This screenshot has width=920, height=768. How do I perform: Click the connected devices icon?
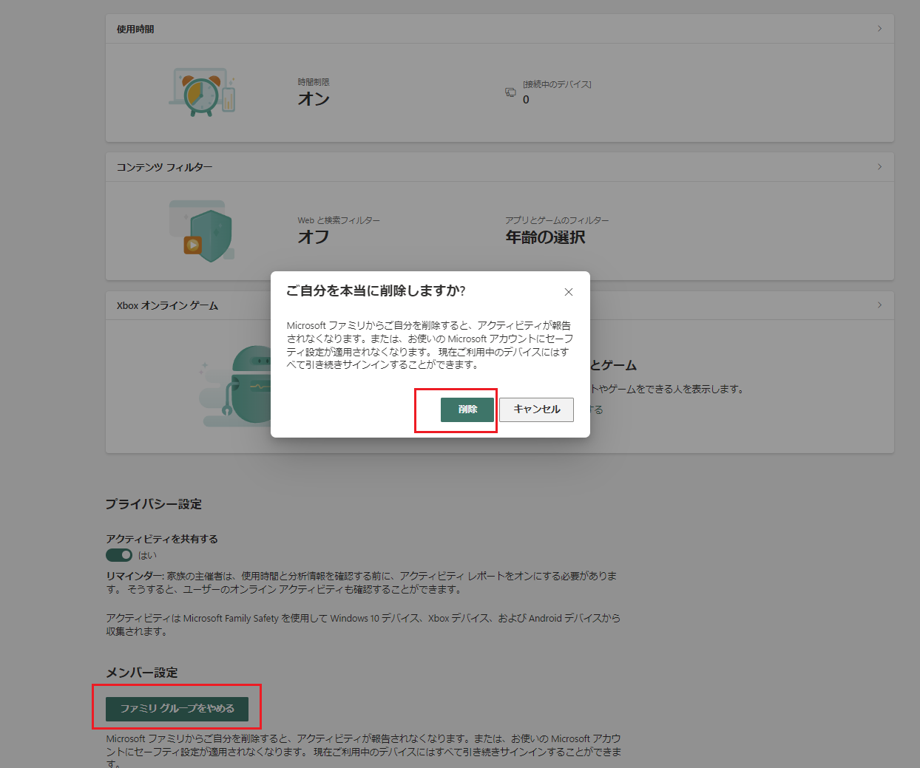click(x=510, y=92)
